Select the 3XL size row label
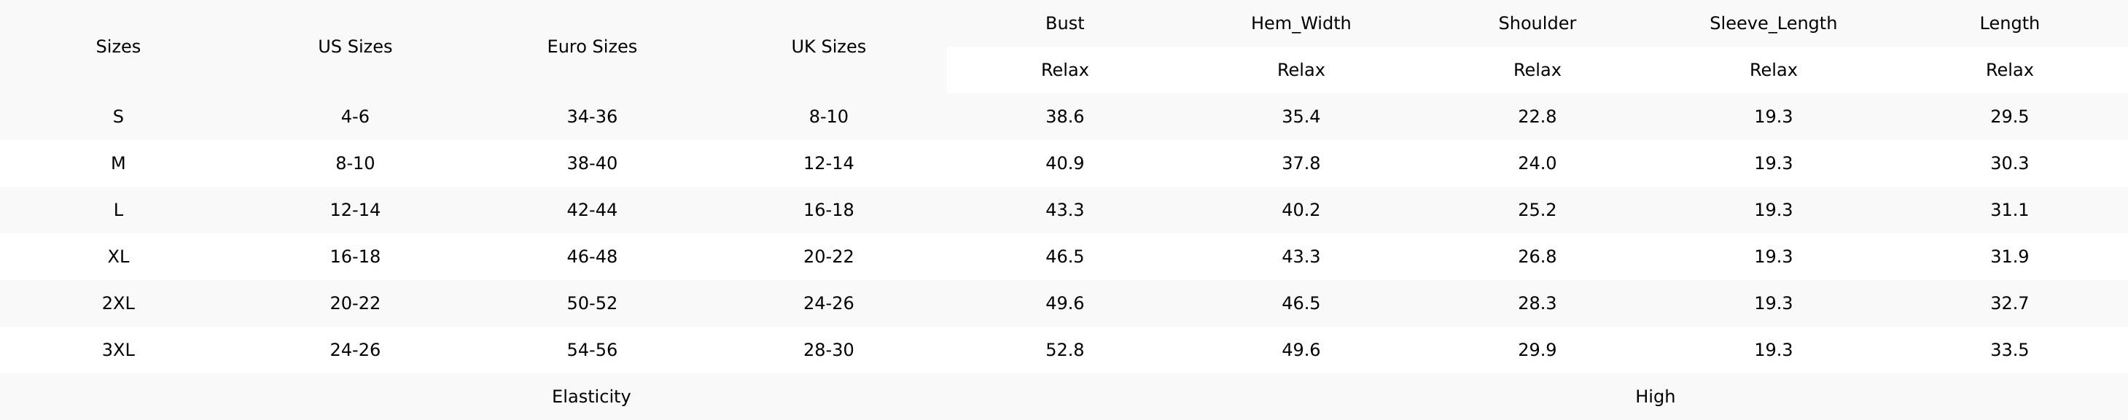This screenshot has width=2128, height=420. (x=118, y=350)
